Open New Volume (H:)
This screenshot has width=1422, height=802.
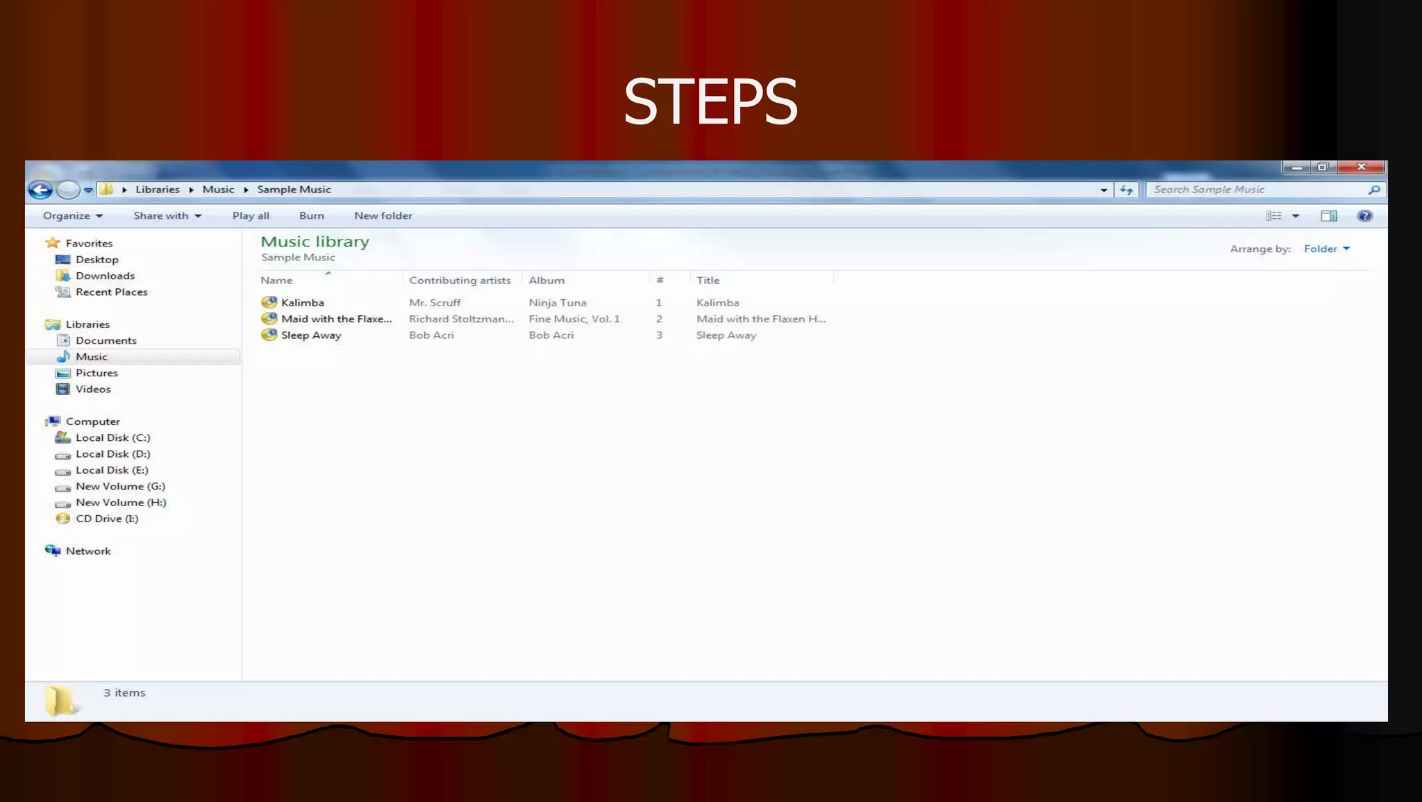(x=121, y=503)
